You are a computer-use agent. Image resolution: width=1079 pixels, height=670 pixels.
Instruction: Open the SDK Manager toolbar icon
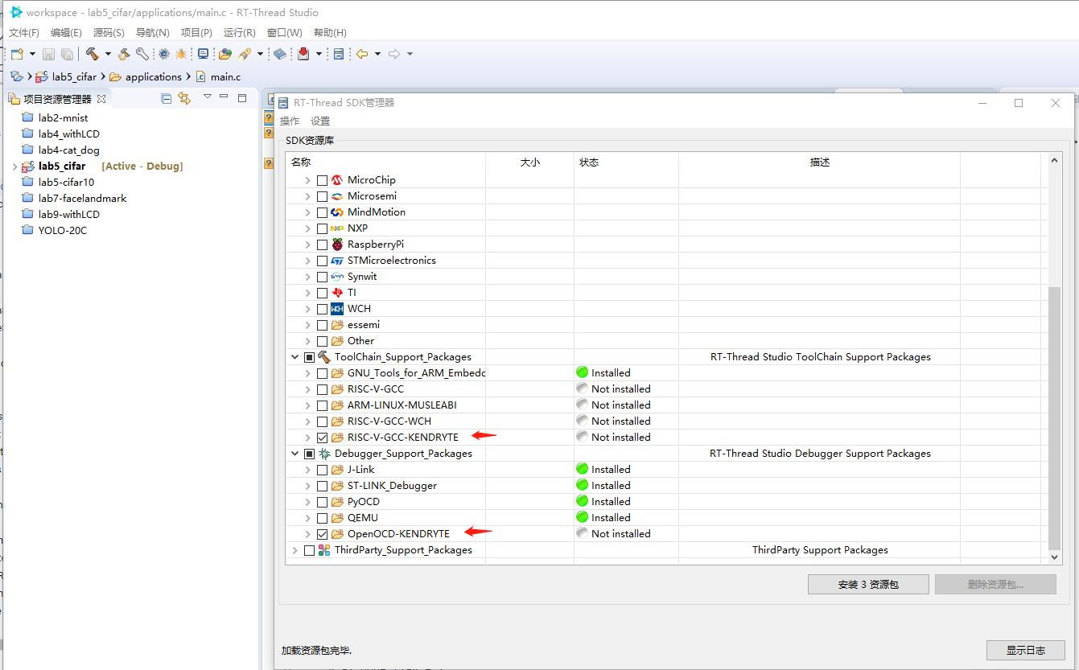tap(339, 54)
